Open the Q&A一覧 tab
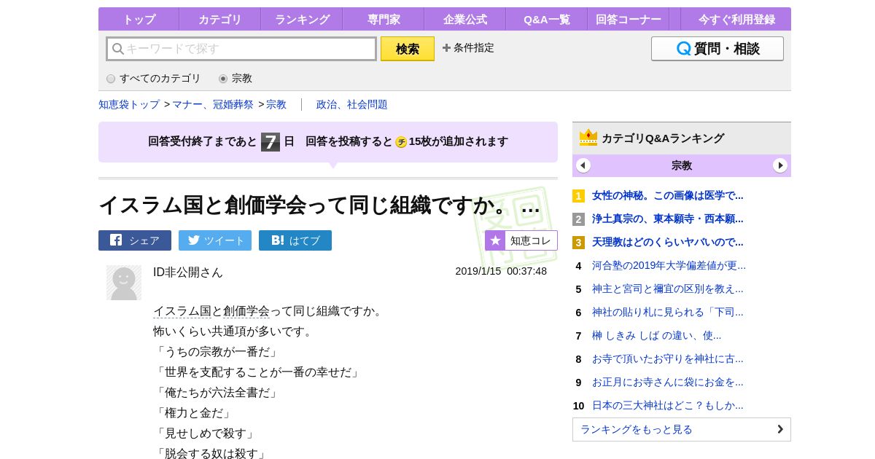 [547, 20]
